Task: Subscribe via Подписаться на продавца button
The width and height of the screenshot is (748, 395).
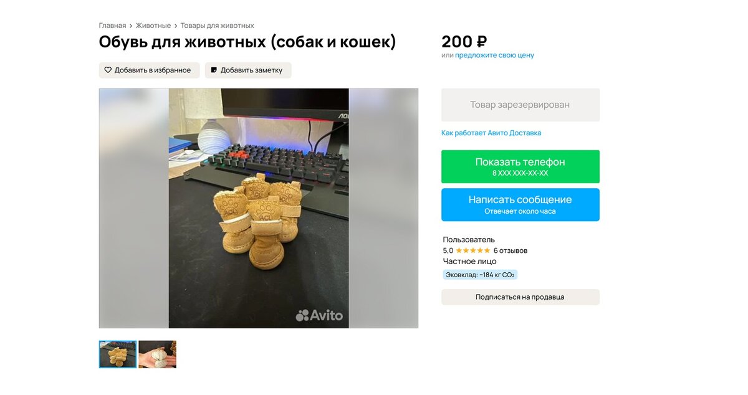Action: [520, 297]
